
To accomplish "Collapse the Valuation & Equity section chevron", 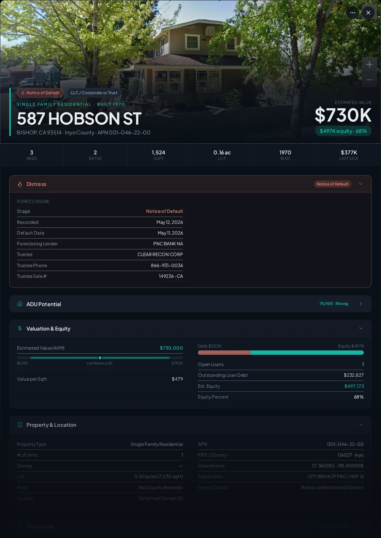I will [x=361, y=328].
